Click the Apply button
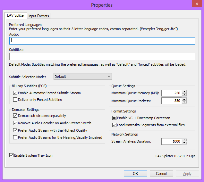Image resolution: width=204 pixels, height=182 pixels. tap(187, 174)
